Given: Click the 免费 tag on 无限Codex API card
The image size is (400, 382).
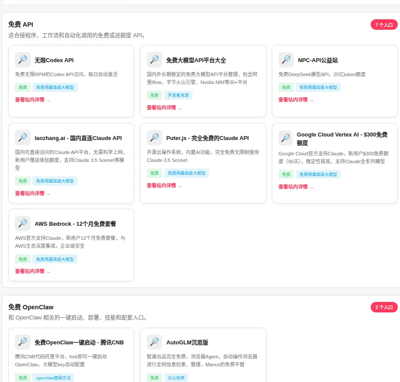Looking at the screenshot, I should 23,88.
